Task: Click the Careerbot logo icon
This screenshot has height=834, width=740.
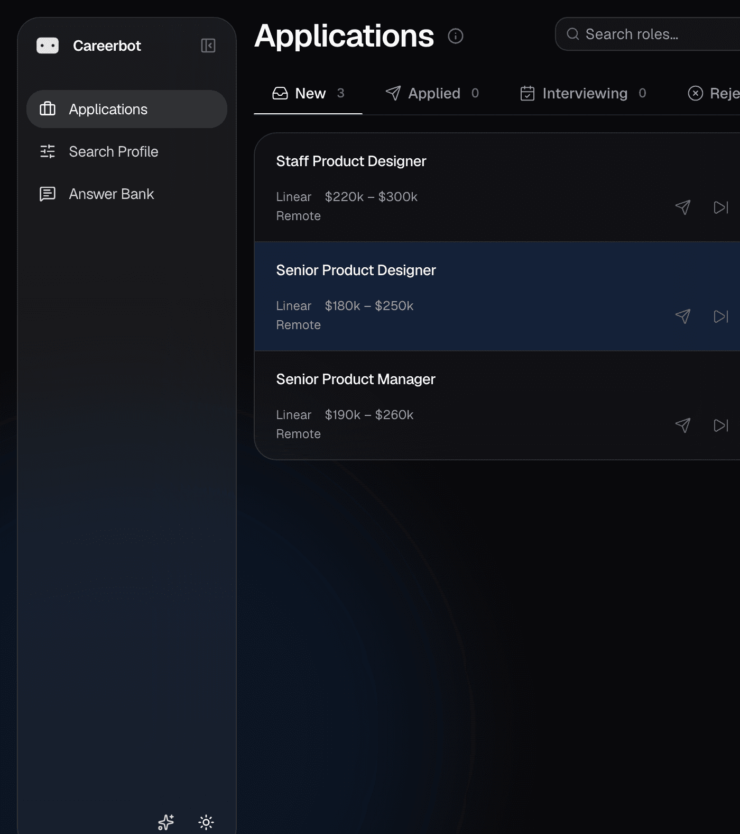Action: [x=48, y=46]
